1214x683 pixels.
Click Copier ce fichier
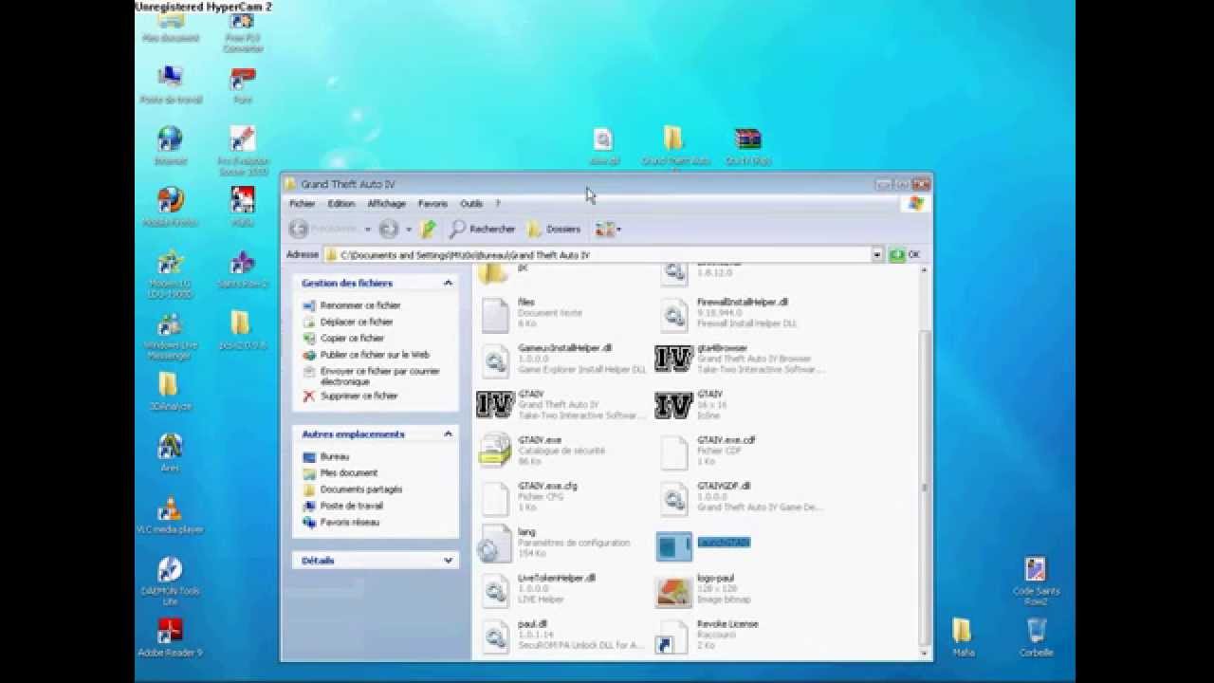(x=352, y=338)
